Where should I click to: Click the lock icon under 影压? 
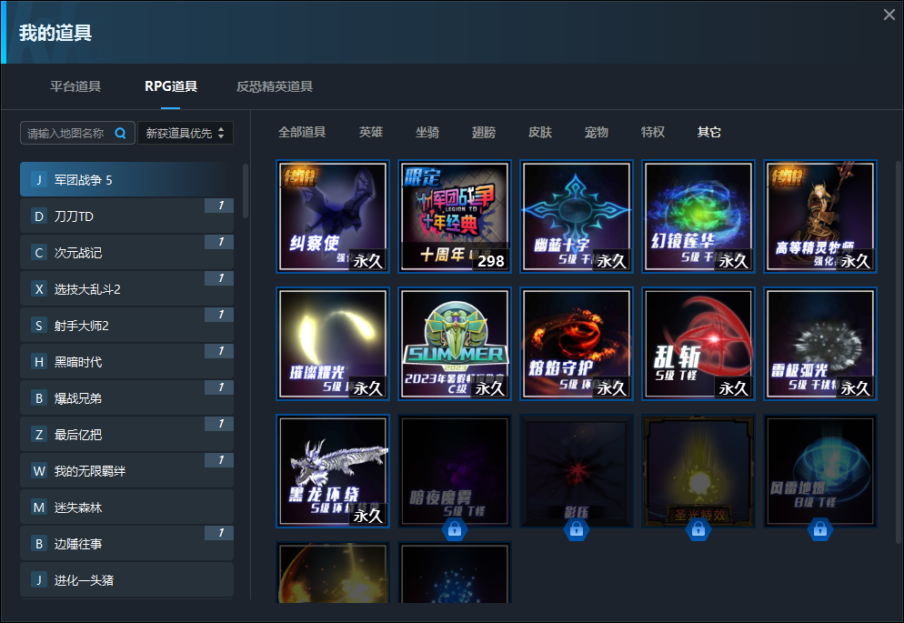pyautogui.click(x=577, y=528)
